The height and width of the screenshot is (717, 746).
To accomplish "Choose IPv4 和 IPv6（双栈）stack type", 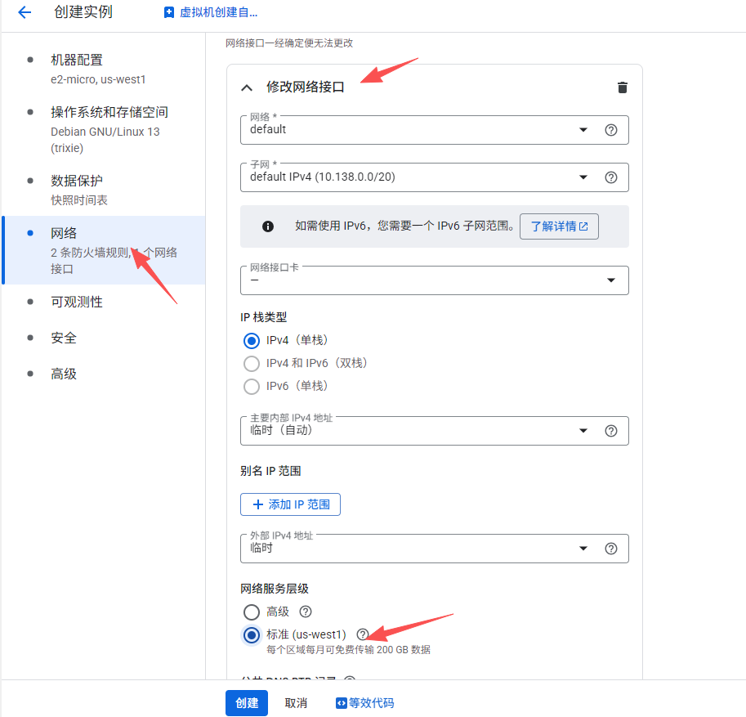I will pos(252,363).
